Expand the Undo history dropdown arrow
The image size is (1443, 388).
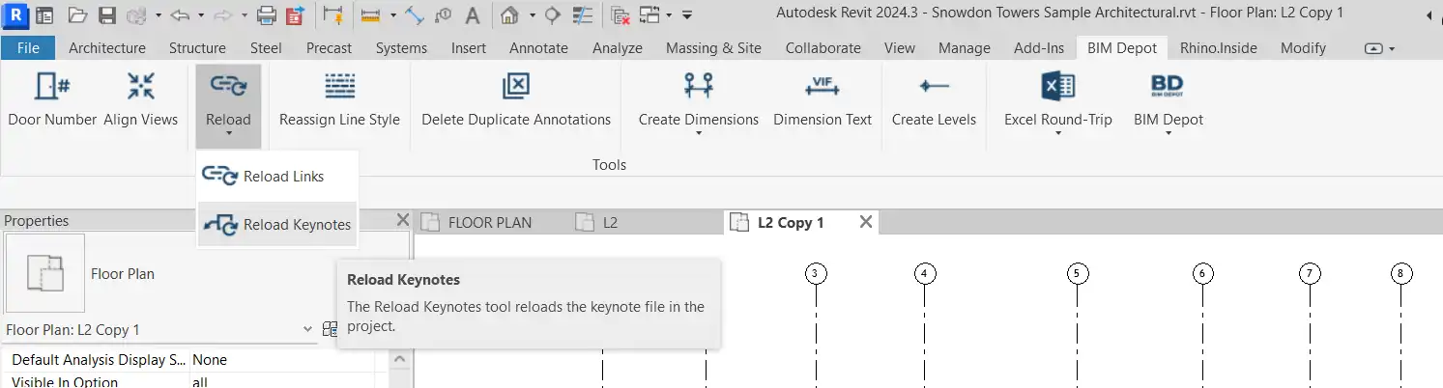[200, 15]
